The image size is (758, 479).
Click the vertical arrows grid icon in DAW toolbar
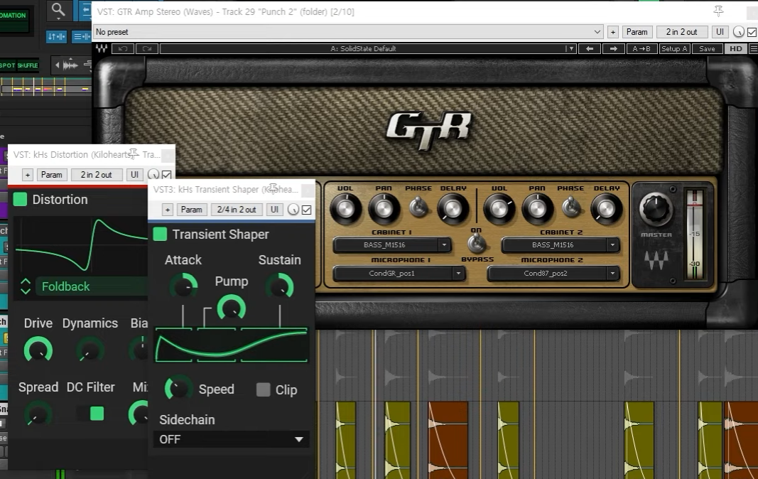click(x=56, y=36)
